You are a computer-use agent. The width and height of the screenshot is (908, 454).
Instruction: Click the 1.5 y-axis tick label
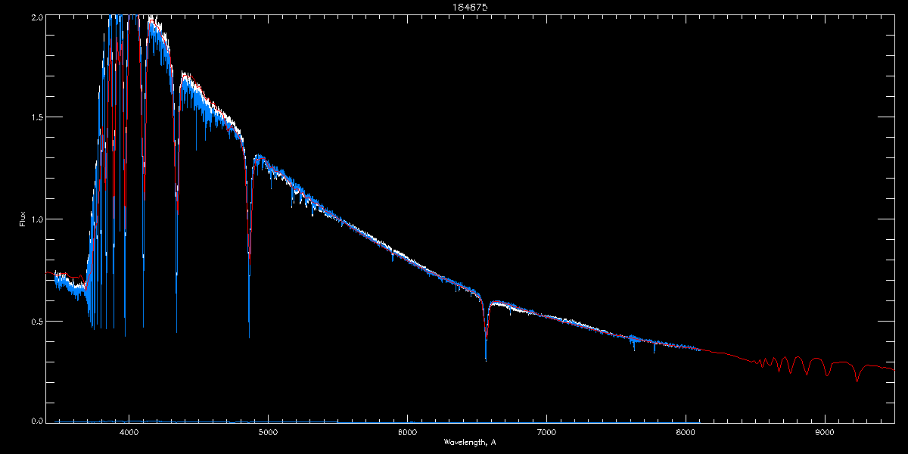pyautogui.click(x=36, y=117)
